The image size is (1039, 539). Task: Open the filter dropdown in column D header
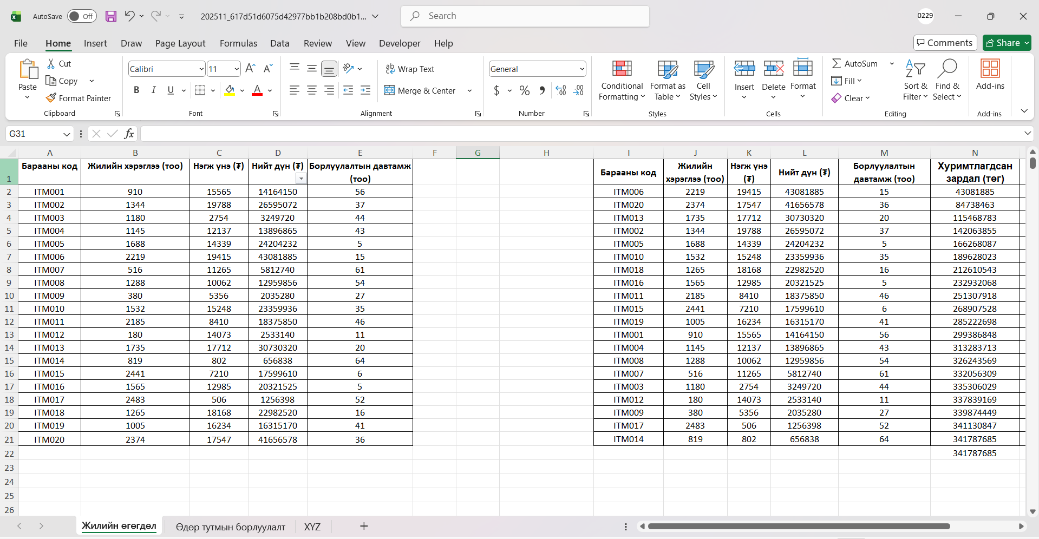click(301, 179)
